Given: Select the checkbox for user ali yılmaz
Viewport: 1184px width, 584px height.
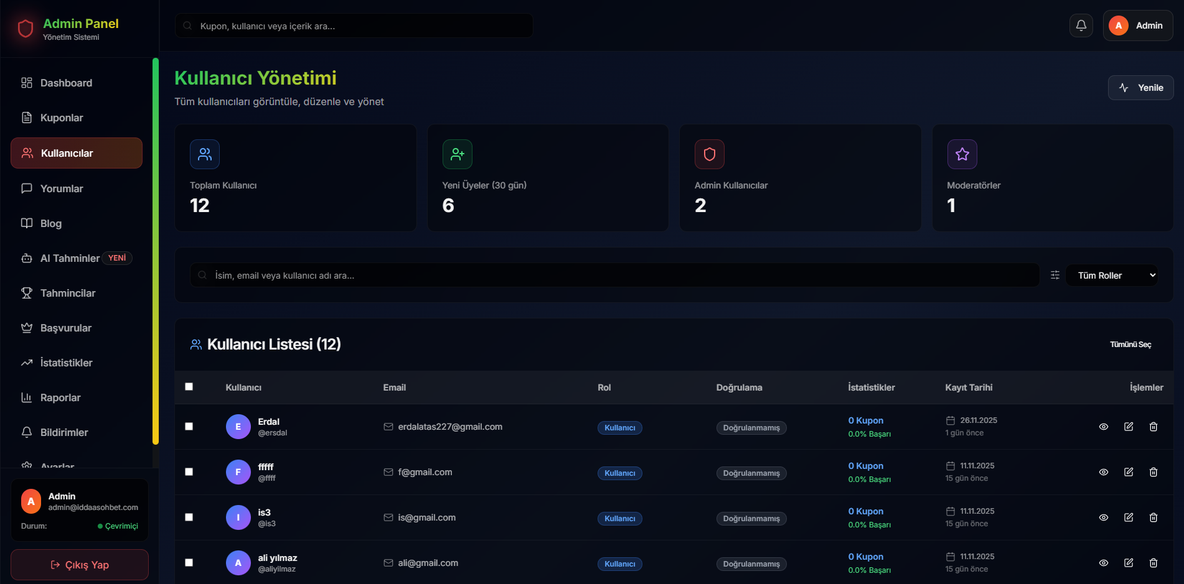Looking at the screenshot, I should click(x=189, y=563).
